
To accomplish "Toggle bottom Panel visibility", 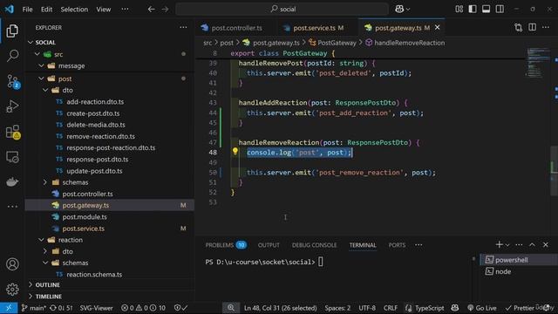I will coord(487,10).
